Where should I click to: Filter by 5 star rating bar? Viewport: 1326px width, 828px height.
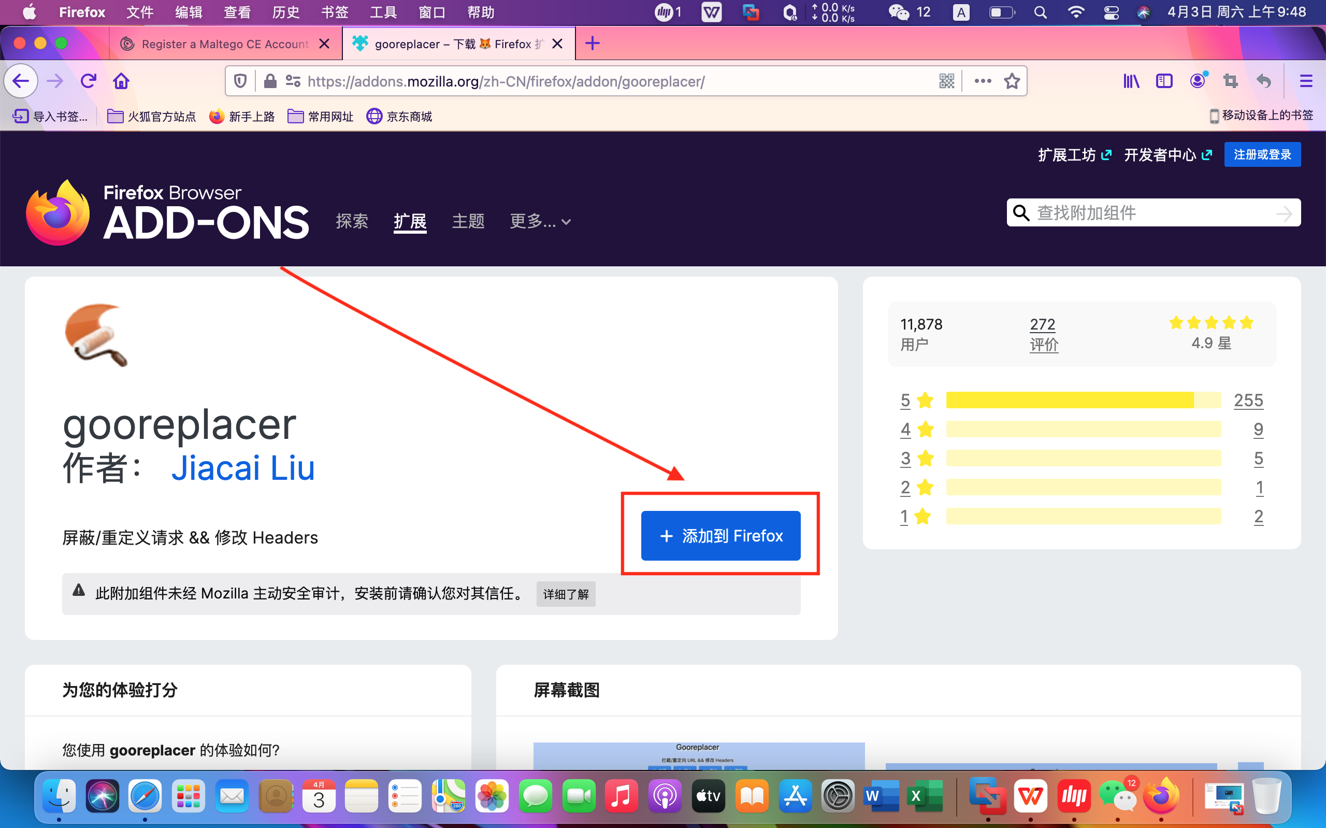1083,401
